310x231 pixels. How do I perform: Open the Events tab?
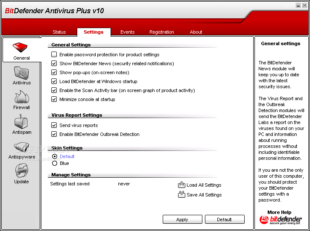128,32
